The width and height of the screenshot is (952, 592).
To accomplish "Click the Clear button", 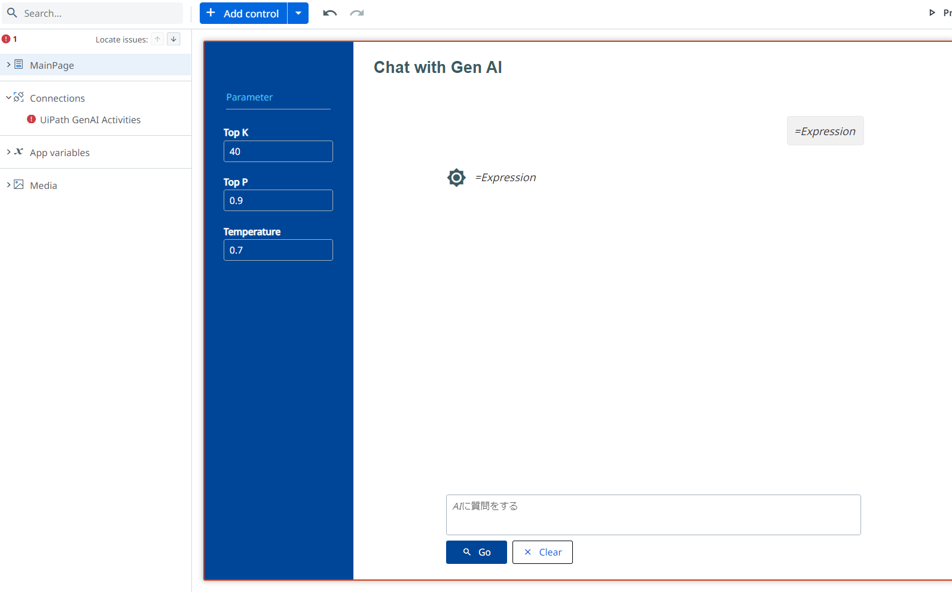I will pos(542,552).
